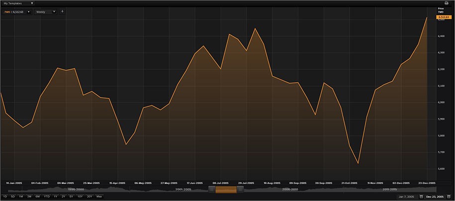This screenshot has width=455, height=201.
Task: Click the right handle of the range slider
Action: tap(240, 190)
